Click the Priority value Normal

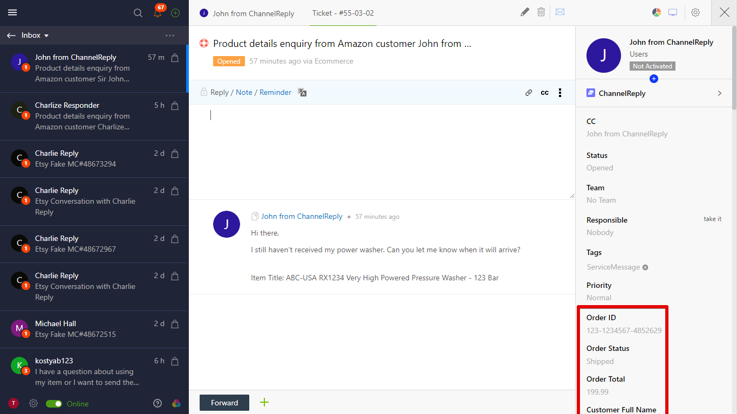[x=599, y=298]
